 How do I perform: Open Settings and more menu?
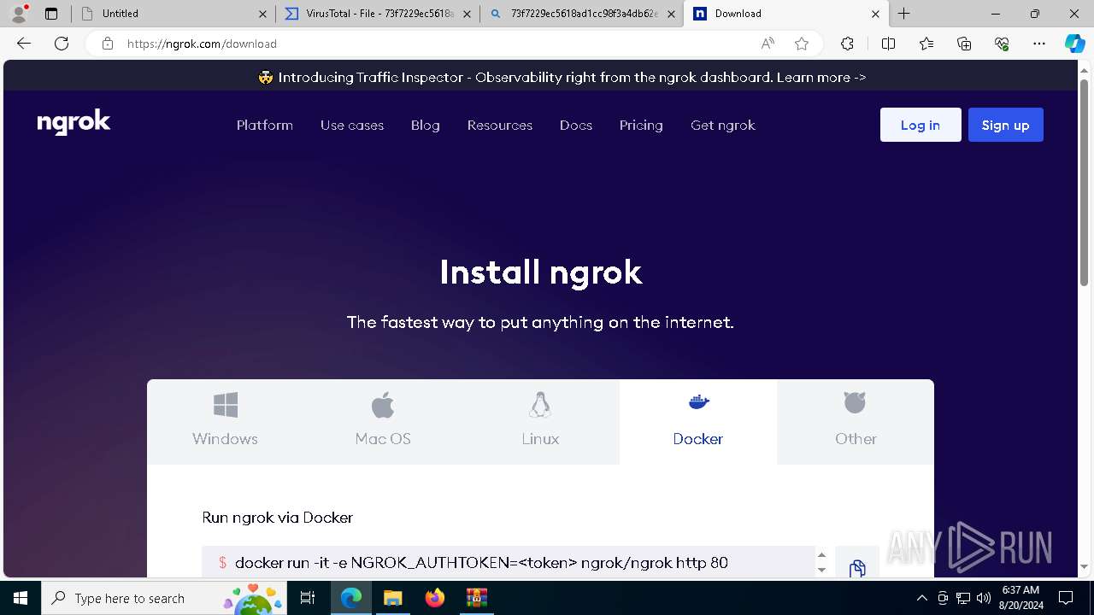[x=1039, y=44]
